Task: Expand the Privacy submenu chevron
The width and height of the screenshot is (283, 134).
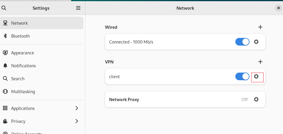Action: (77, 121)
